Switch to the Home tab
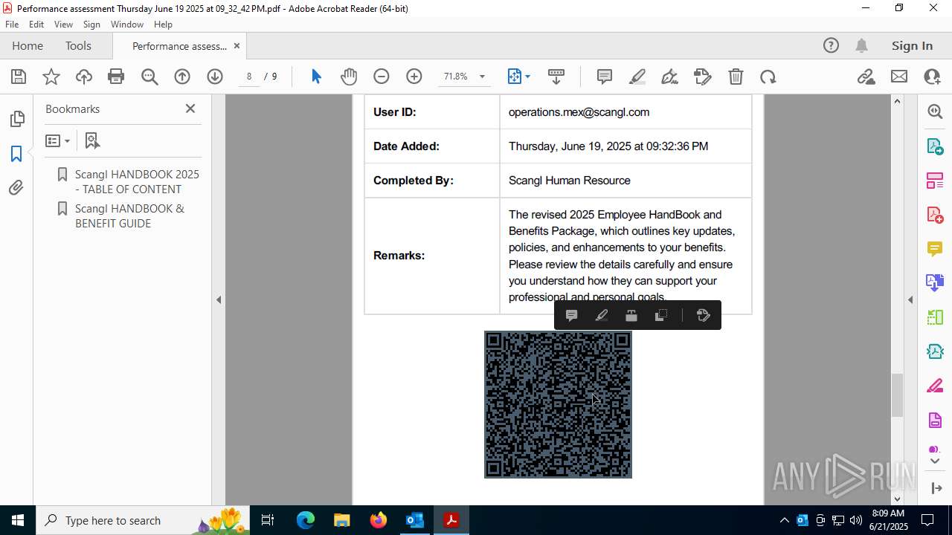The width and height of the screenshot is (952, 535). click(28, 46)
